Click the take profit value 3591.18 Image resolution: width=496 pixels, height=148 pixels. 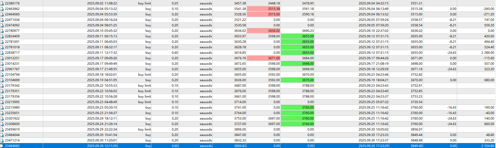click(308, 9)
